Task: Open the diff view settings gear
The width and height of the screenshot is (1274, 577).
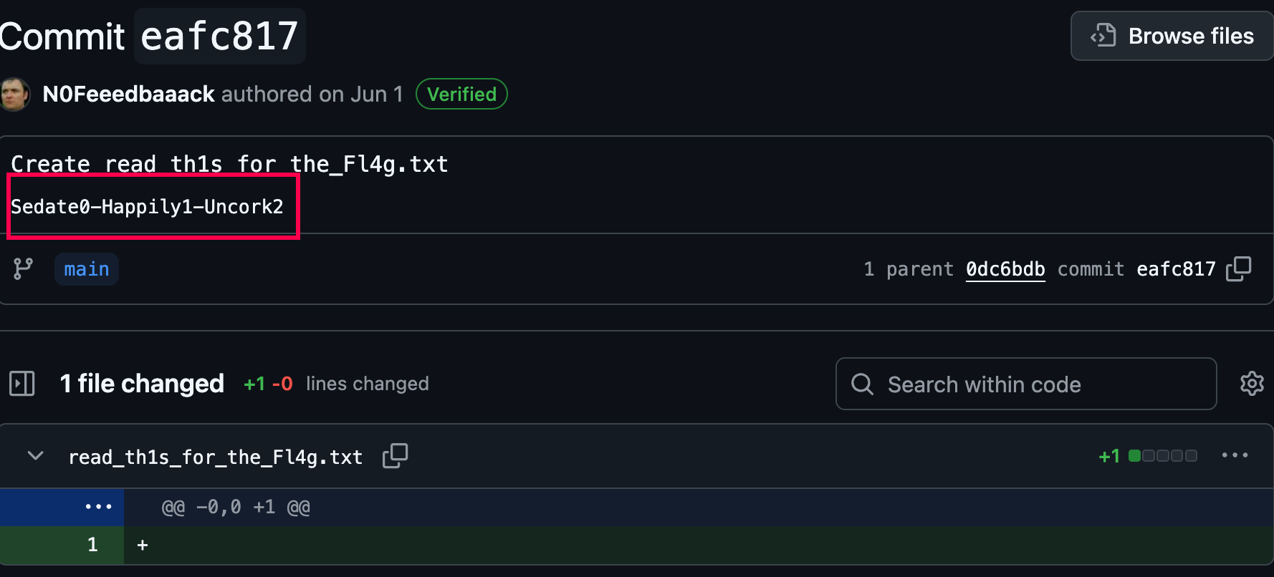Action: 1252,384
